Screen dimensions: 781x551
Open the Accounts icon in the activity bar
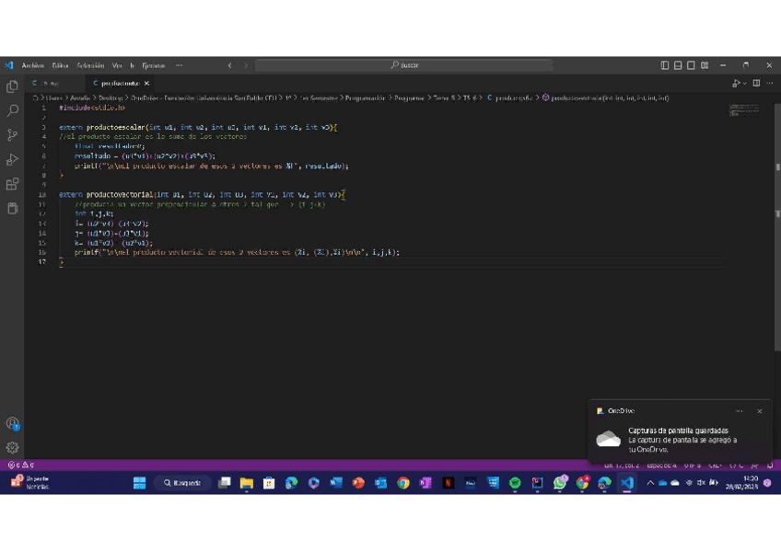(12, 424)
